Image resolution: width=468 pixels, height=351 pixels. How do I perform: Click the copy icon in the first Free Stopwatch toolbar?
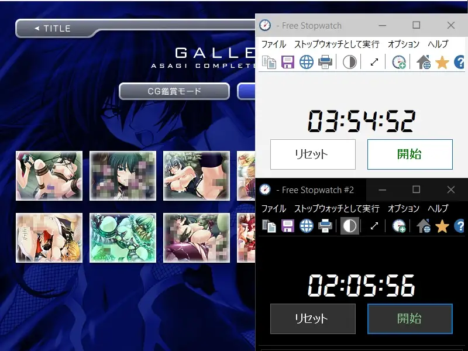pyautogui.click(x=269, y=62)
